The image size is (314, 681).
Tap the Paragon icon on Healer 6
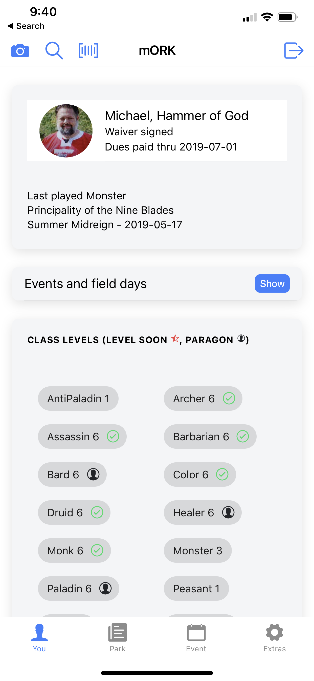click(x=228, y=512)
